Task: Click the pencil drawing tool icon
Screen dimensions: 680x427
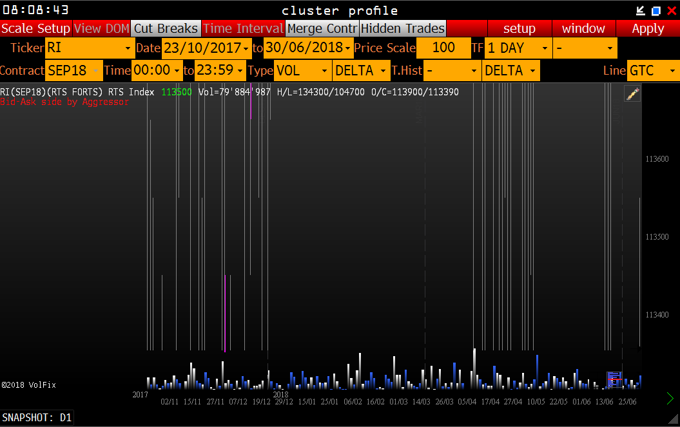Action: pos(632,93)
